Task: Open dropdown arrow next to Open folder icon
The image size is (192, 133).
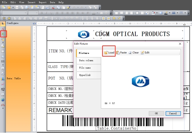Action: pos(13,8)
